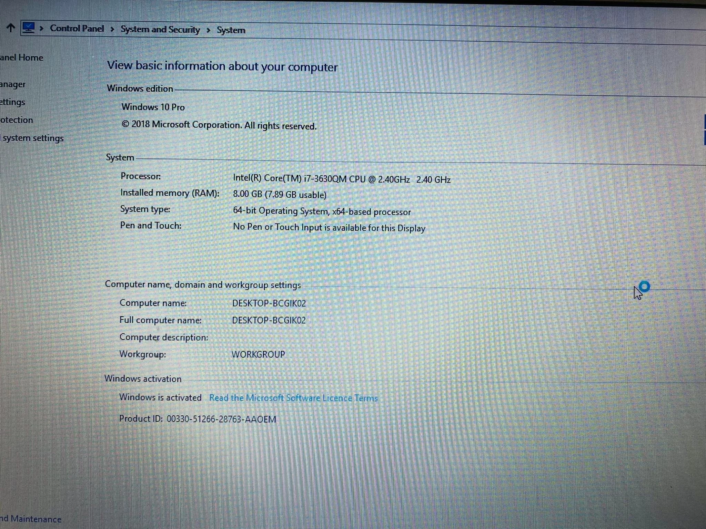
Task: Open Security and Maintenance link
Action: 30,519
